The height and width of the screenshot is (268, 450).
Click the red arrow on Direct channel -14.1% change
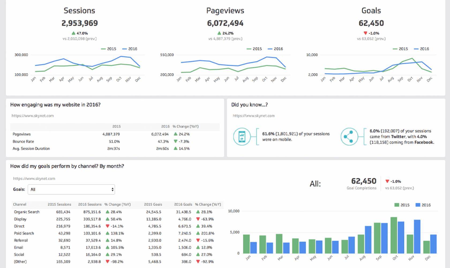pyautogui.click(x=107, y=226)
